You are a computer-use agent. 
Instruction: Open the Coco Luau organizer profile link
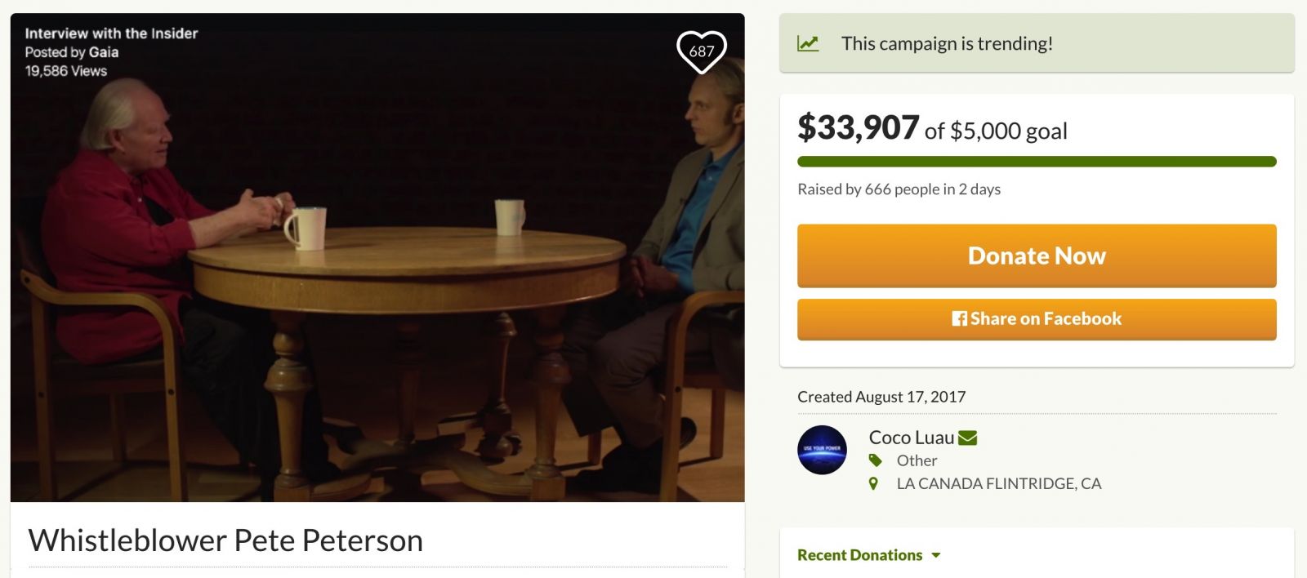912,438
